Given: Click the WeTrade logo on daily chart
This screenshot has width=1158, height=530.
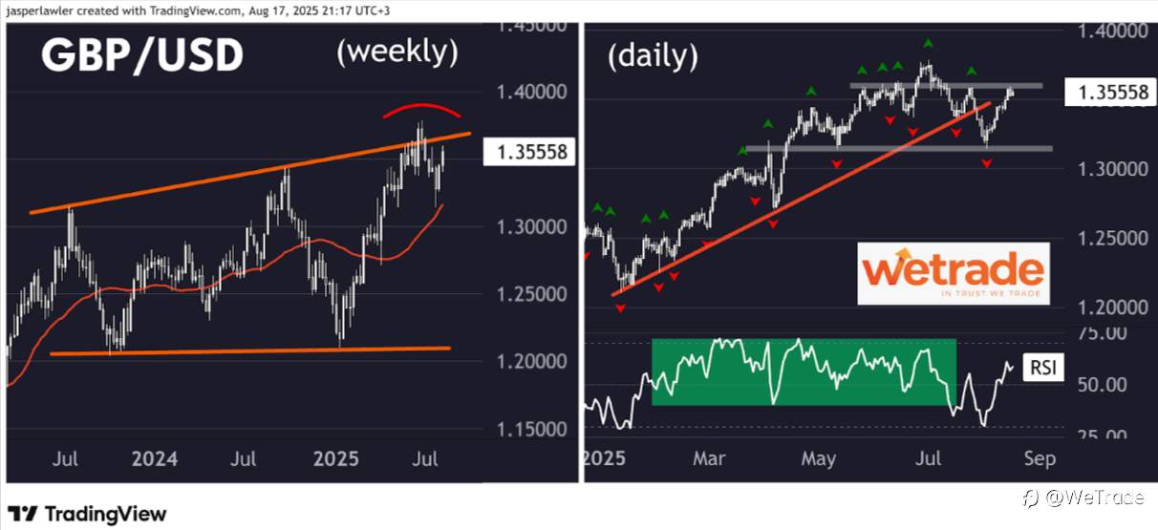Looking at the screenshot, I should (x=953, y=273).
